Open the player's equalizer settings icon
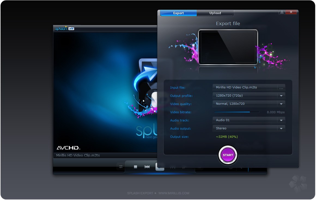The height and width of the screenshot is (200, 316). (121, 167)
